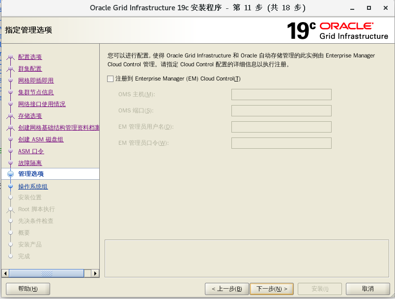
Task: Click step marker icon beside 网格即插即用
Action: click(x=11, y=81)
